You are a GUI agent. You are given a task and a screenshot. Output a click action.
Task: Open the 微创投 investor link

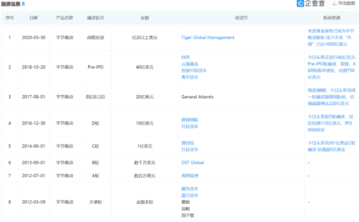(x=188, y=143)
